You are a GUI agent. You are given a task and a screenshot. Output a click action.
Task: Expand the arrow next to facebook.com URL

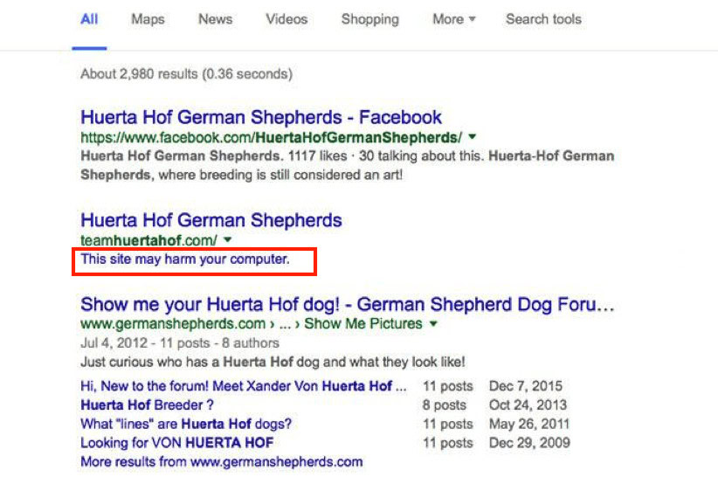(473, 136)
